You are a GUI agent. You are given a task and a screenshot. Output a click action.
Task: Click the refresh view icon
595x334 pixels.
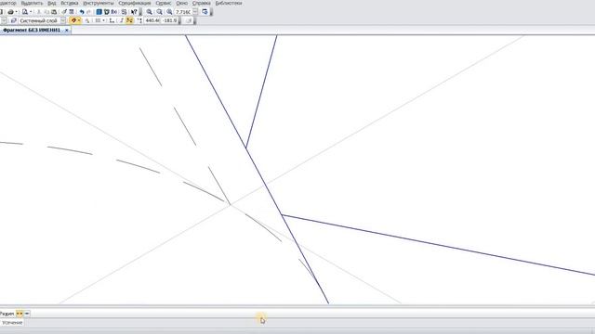point(205,12)
